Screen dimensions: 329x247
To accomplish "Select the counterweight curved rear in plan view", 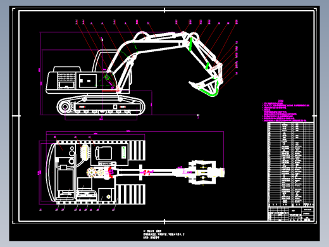I will (x=51, y=173).
